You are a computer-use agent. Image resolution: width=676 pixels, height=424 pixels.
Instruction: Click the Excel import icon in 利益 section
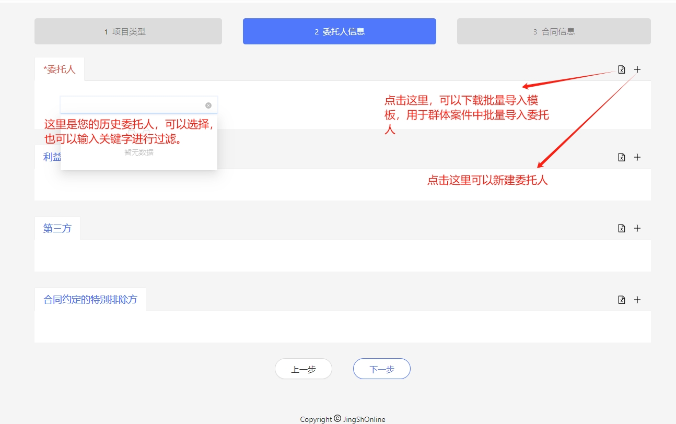tap(621, 157)
